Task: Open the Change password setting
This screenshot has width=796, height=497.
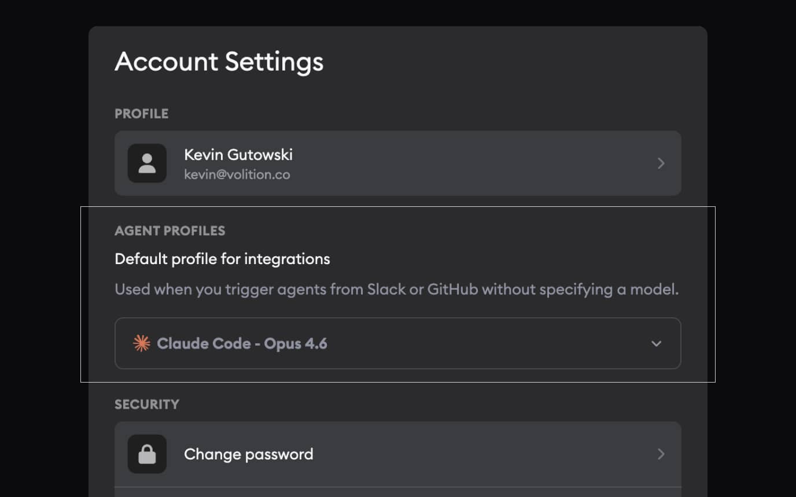Action: tap(398, 454)
